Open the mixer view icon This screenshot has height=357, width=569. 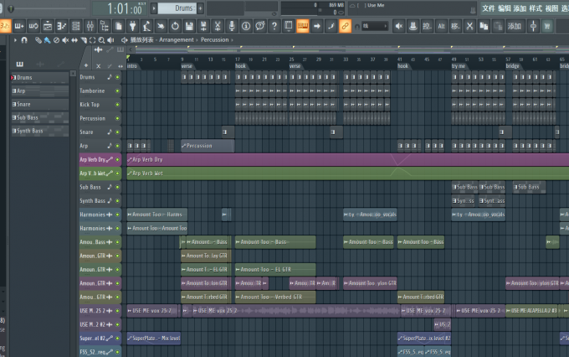90,26
